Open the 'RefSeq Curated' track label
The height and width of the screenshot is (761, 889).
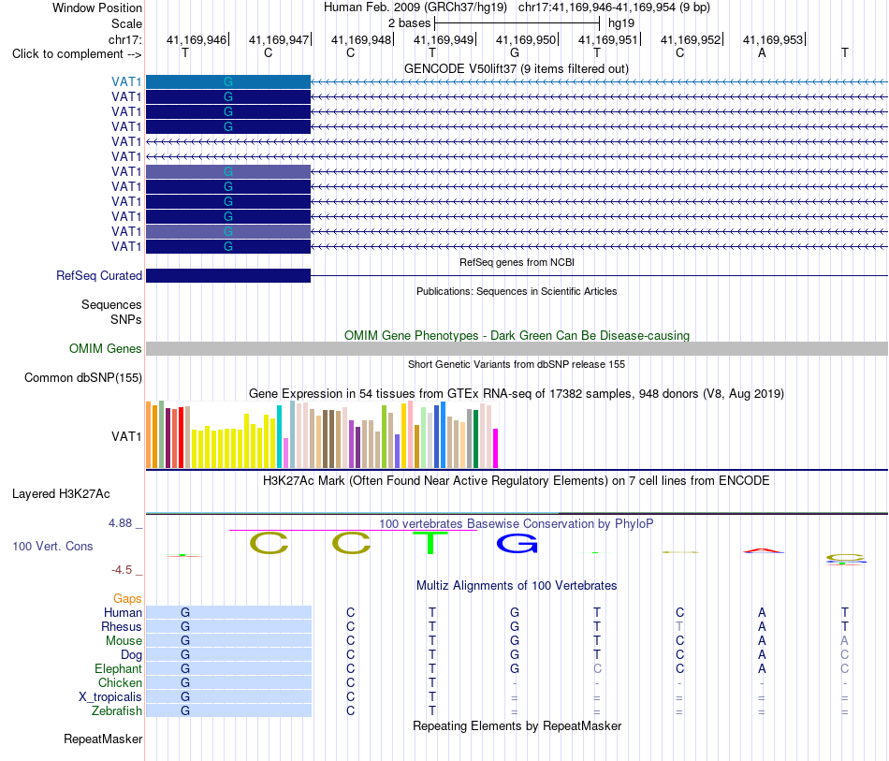[98, 275]
